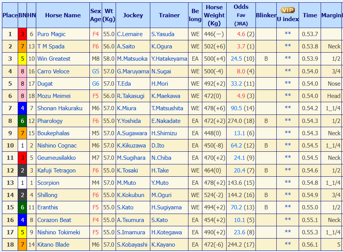Click trainer H.Mori link
Screen dimensions: 343x252
point(160,84)
